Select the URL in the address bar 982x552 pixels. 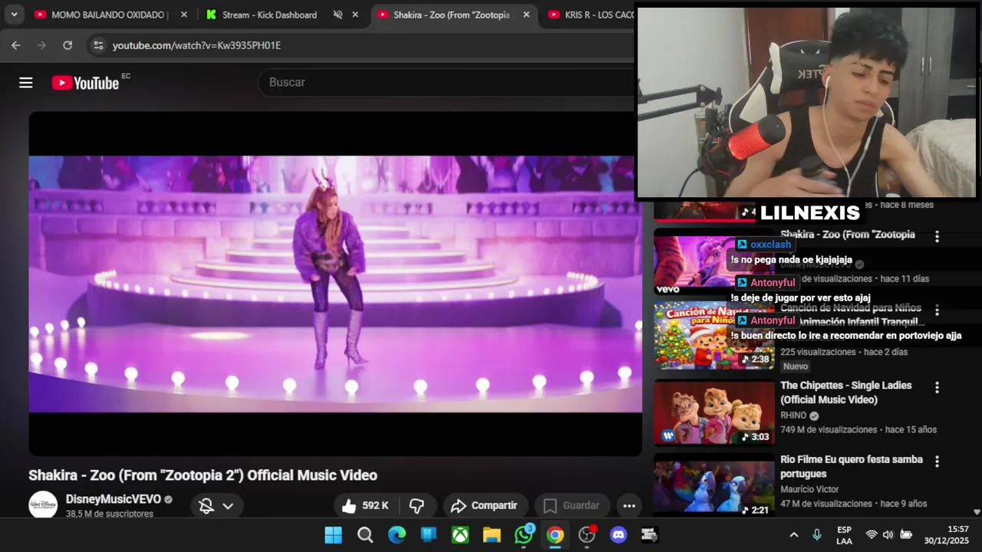click(196, 45)
